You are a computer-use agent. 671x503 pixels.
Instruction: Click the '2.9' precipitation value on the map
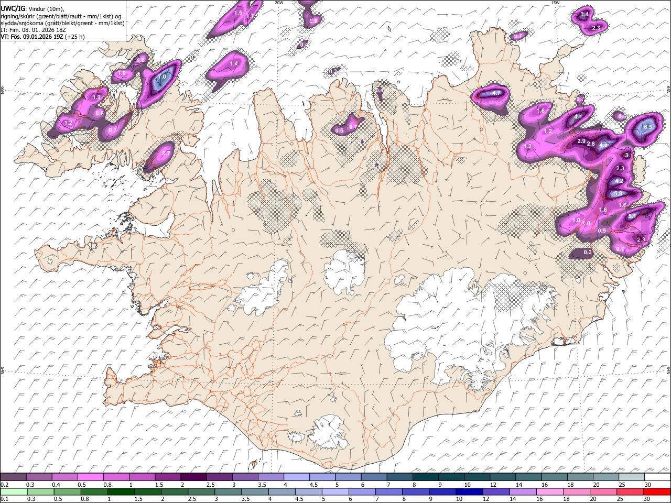(x=581, y=141)
